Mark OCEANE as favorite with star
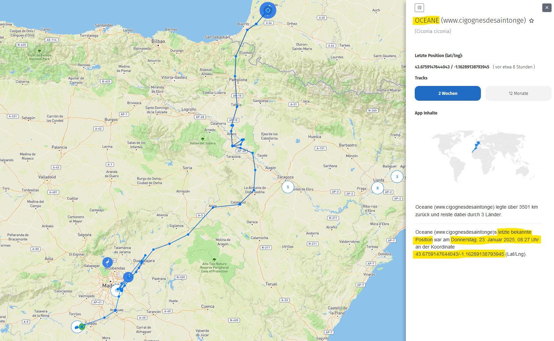The height and width of the screenshot is (341, 554). click(x=531, y=21)
